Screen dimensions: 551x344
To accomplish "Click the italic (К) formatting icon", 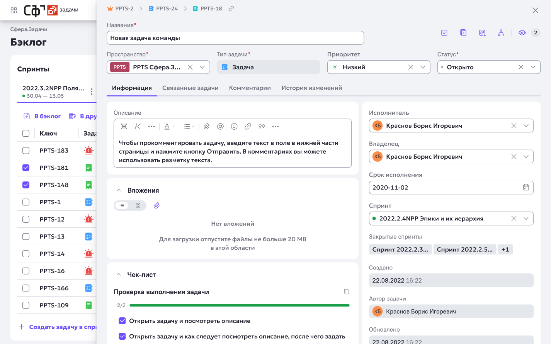I will (138, 126).
